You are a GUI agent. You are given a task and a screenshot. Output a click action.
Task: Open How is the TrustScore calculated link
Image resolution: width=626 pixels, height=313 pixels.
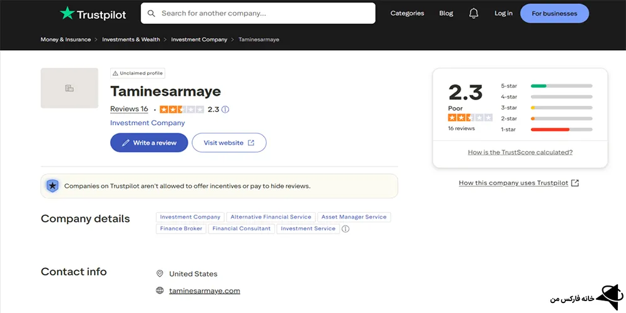coord(520,152)
